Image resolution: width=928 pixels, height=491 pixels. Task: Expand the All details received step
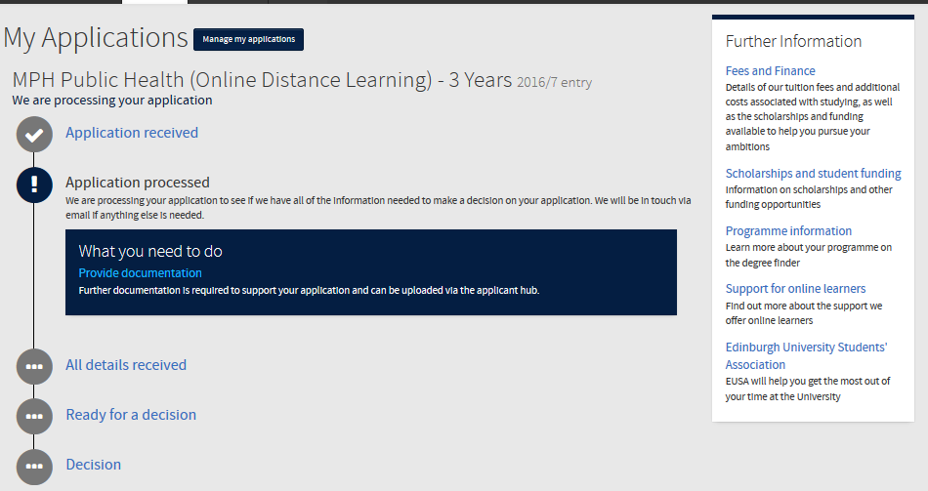(x=125, y=365)
